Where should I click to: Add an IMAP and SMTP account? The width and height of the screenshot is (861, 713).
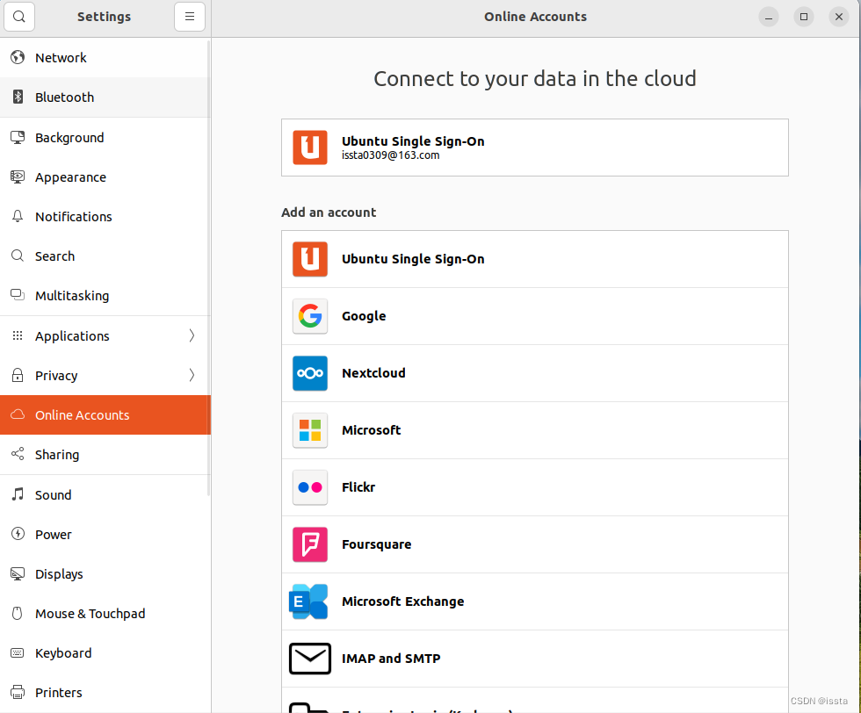535,659
